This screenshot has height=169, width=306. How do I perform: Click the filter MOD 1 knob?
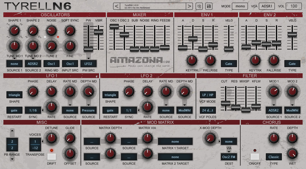tap(274, 91)
